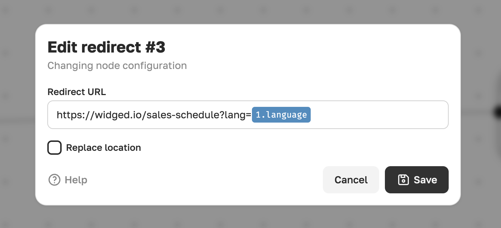Click the question mark Help icon
Image resolution: width=501 pixels, height=228 pixels.
pos(54,180)
